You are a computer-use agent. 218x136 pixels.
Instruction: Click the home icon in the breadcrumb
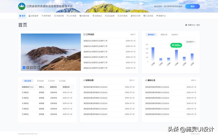186,25
